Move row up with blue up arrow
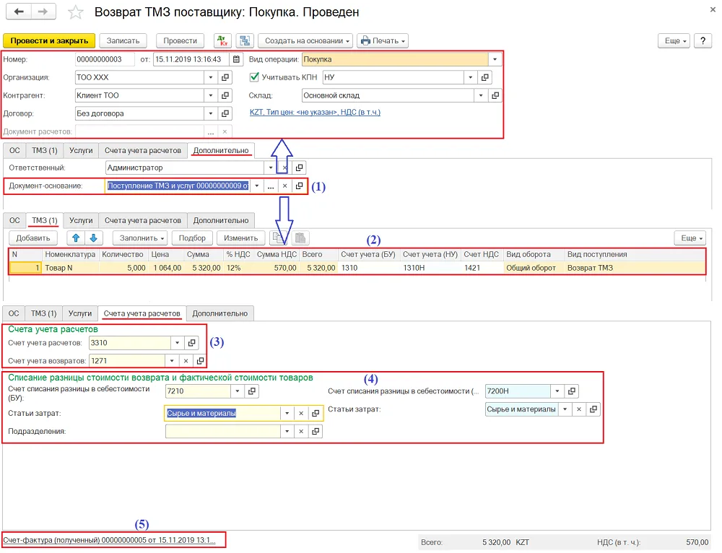Image resolution: width=722 pixels, height=553 pixels. click(x=76, y=238)
